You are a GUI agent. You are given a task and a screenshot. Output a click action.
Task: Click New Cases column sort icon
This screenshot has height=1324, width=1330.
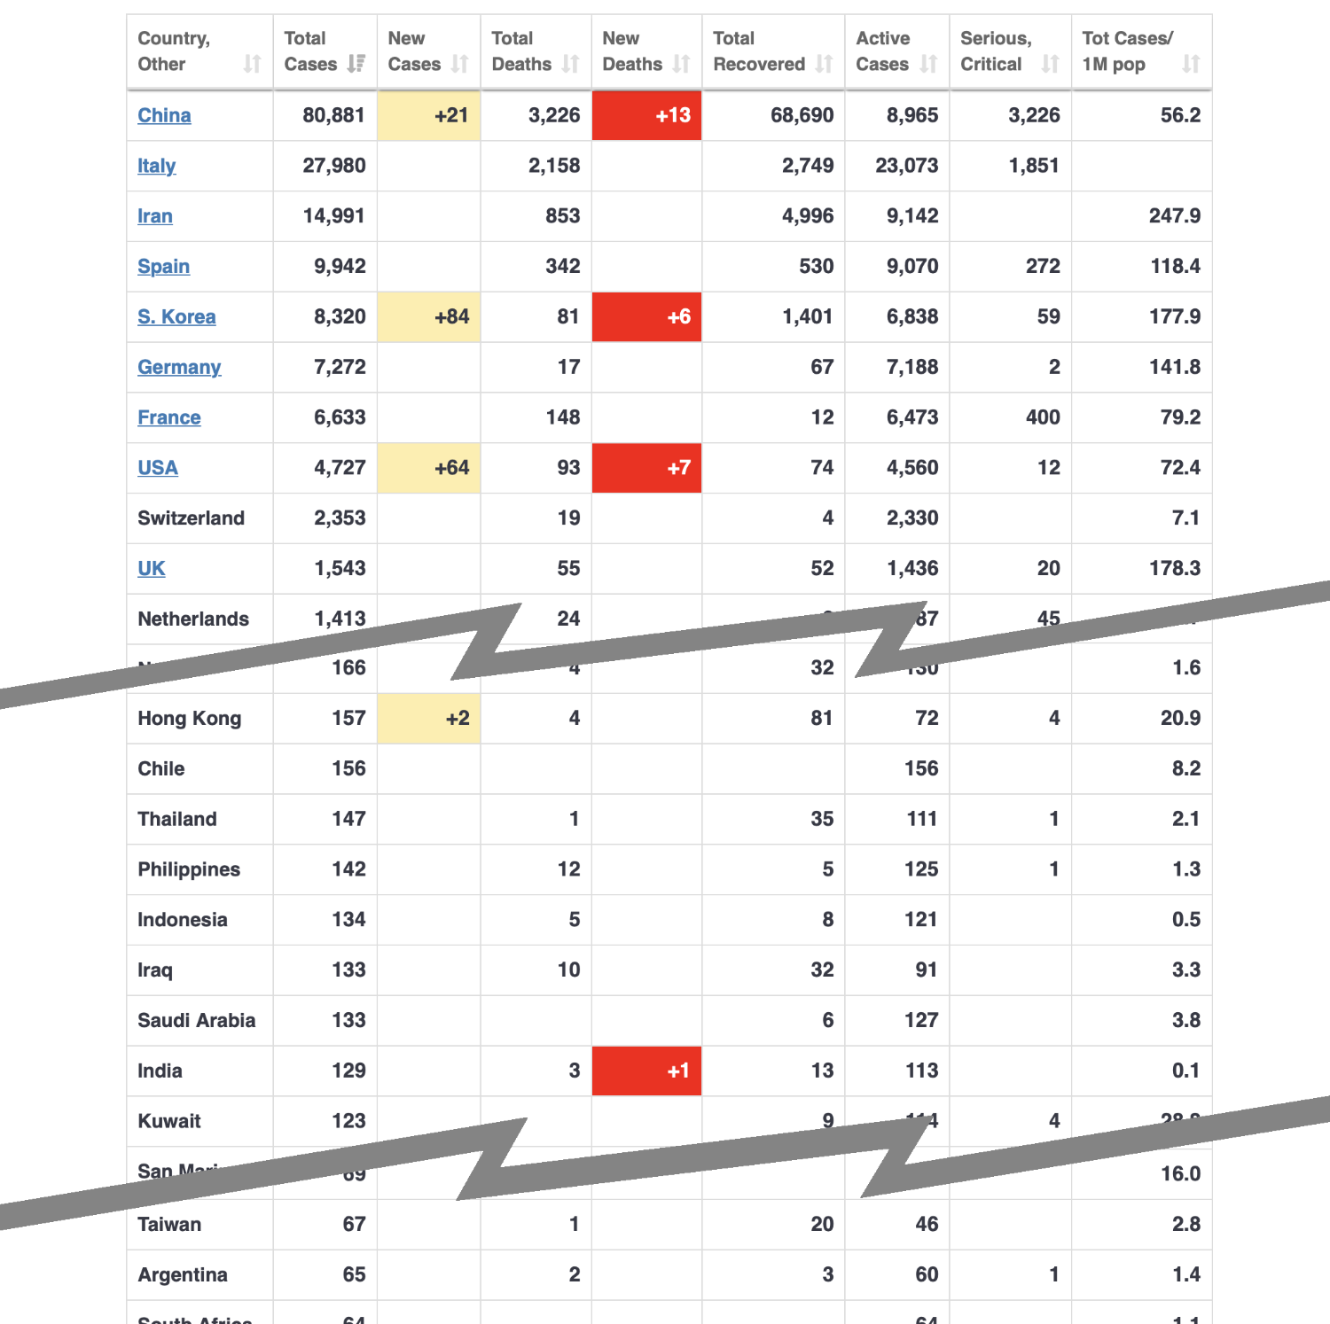(x=459, y=64)
